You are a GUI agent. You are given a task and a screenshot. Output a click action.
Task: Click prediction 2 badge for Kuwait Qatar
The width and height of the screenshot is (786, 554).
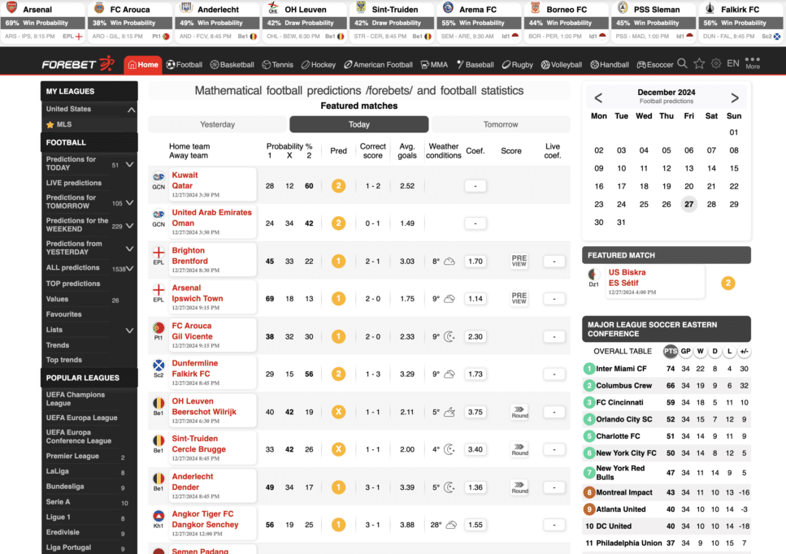pyautogui.click(x=338, y=186)
